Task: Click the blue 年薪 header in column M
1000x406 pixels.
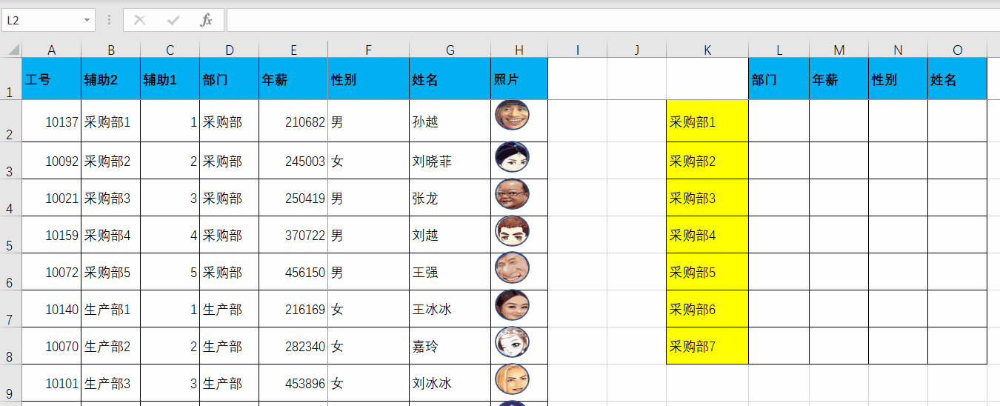Action: pos(839,79)
